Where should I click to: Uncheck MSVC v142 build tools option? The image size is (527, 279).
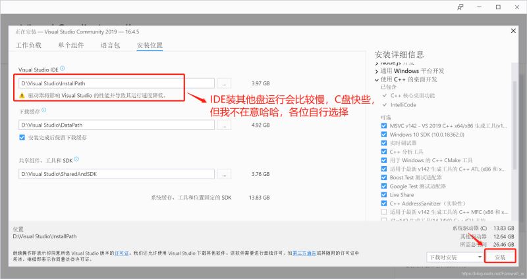pos(384,126)
